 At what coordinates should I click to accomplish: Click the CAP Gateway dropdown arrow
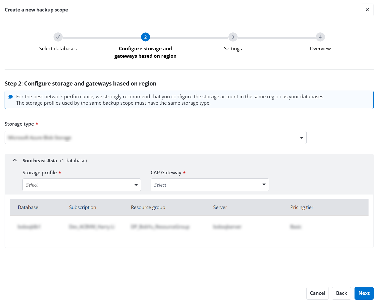point(264,185)
